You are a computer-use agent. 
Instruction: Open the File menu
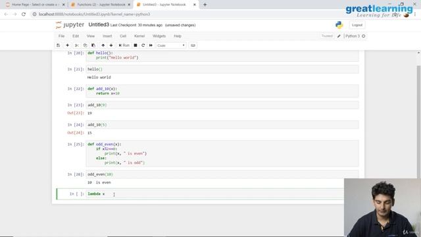click(x=61, y=36)
